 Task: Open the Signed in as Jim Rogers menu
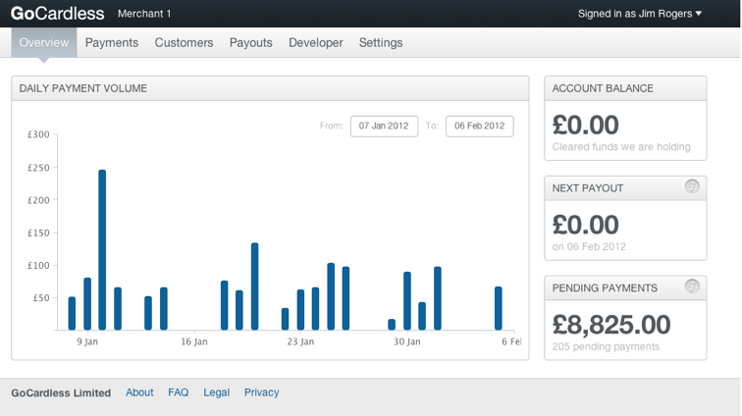[640, 14]
